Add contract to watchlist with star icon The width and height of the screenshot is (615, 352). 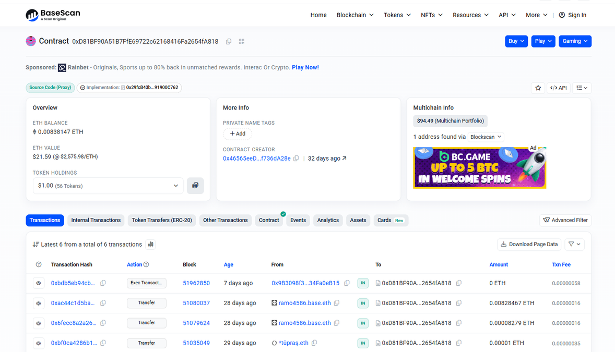tap(538, 88)
